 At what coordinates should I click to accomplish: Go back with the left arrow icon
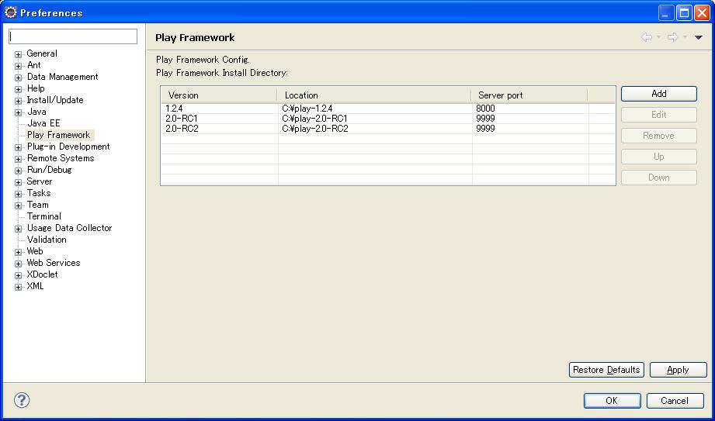646,37
